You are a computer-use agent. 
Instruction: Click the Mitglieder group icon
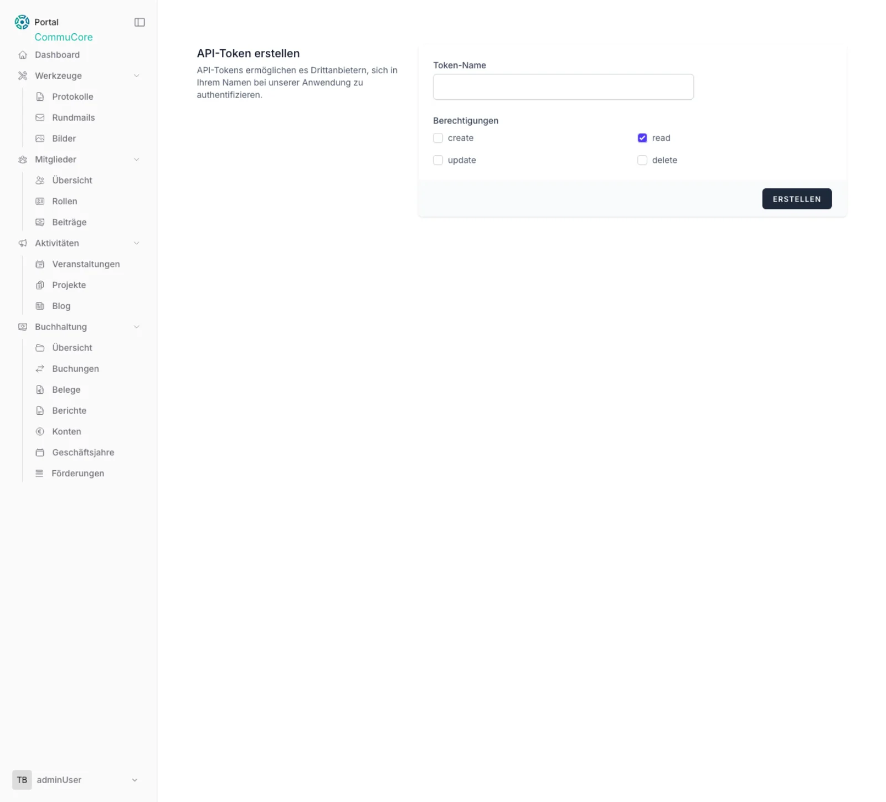(23, 160)
